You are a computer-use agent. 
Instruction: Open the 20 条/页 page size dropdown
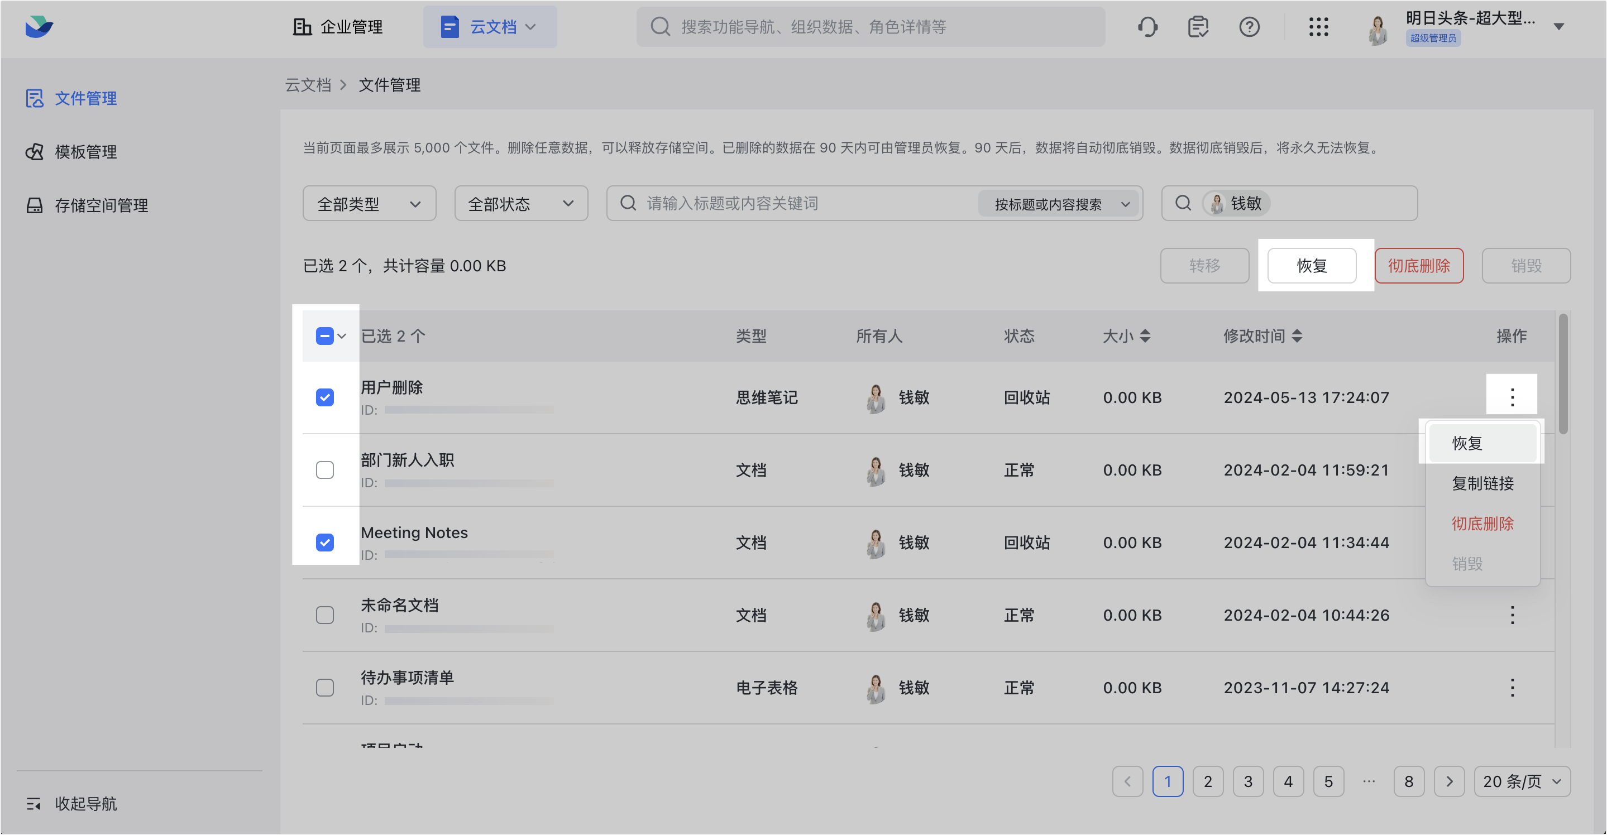click(1522, 781)
